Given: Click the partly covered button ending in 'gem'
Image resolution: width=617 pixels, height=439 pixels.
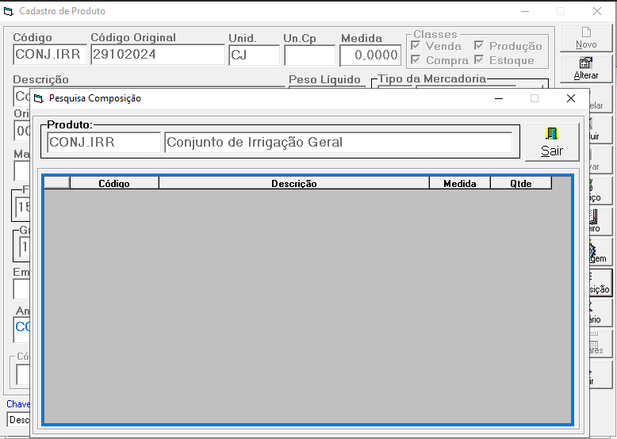Looking at the screenshot, I should [600, 252].
